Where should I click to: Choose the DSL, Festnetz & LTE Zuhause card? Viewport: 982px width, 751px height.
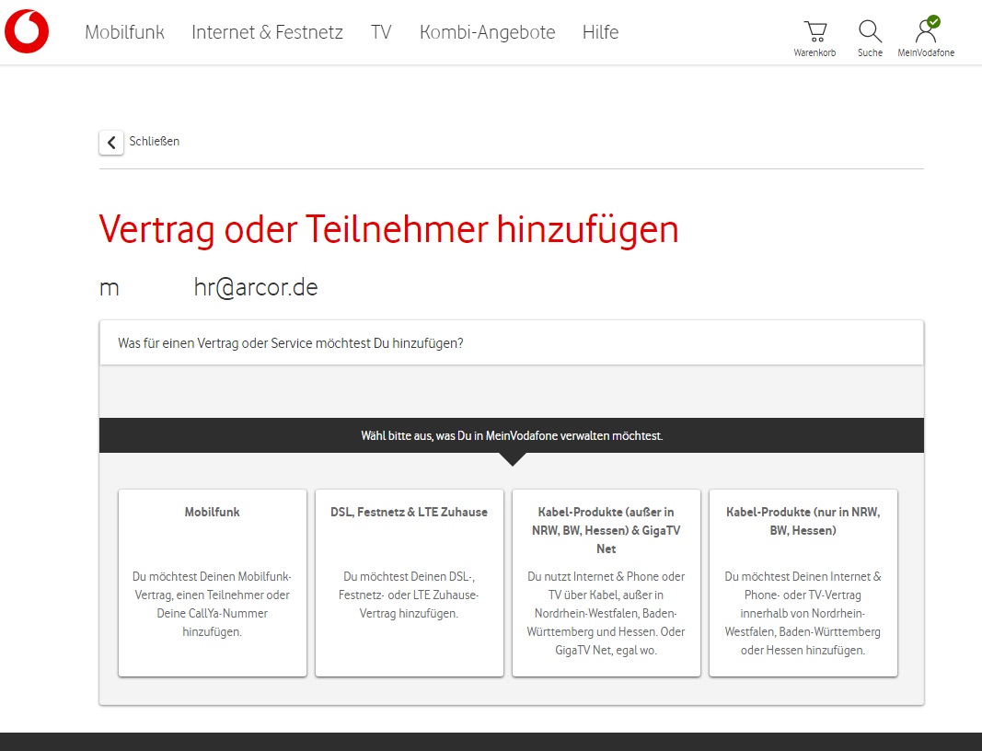click(409, 583)
